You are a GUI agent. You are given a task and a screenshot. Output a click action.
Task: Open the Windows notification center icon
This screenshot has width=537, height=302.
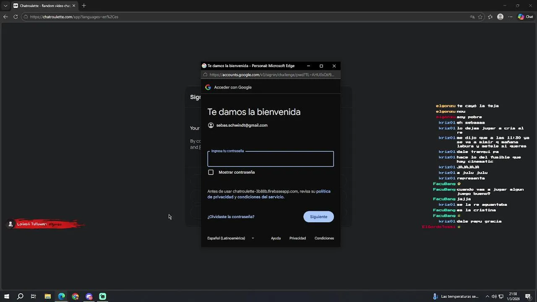point(528,297)
